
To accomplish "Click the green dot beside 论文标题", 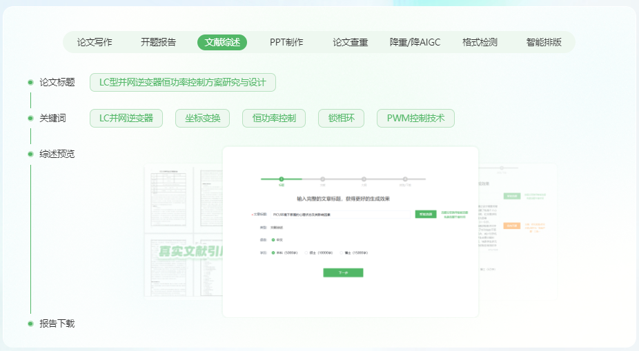I will coord(30,82).
